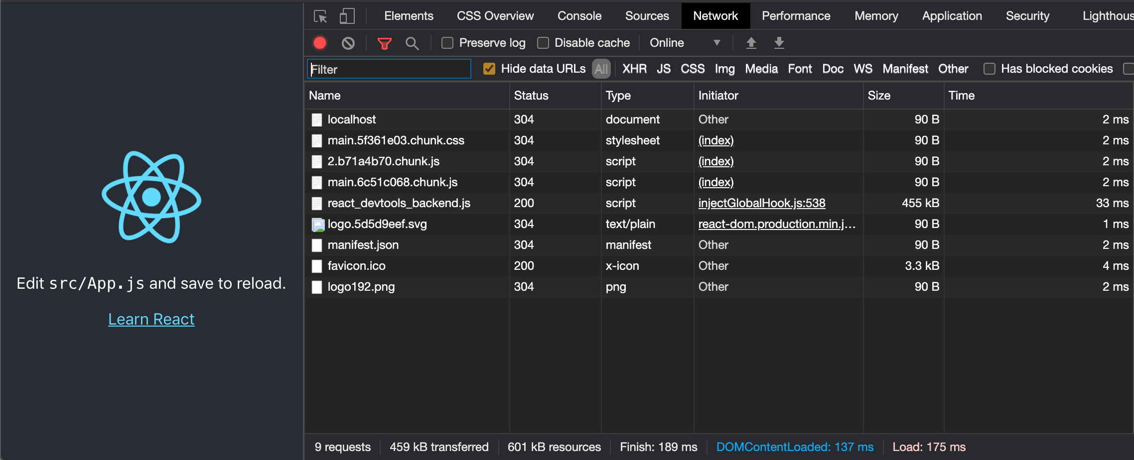Click the logo192.png file icon
This screenshot has height=460, width=1134.
point(317,287)
